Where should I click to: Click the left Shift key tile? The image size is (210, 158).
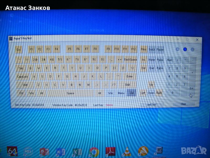coord(25,85)
